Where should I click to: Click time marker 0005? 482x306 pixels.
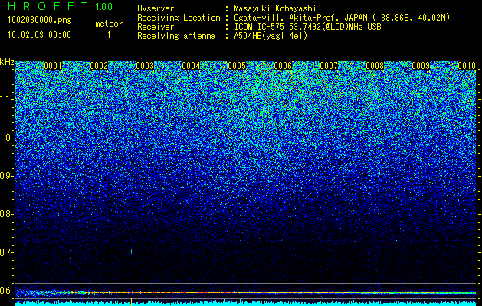click(237, 66)
